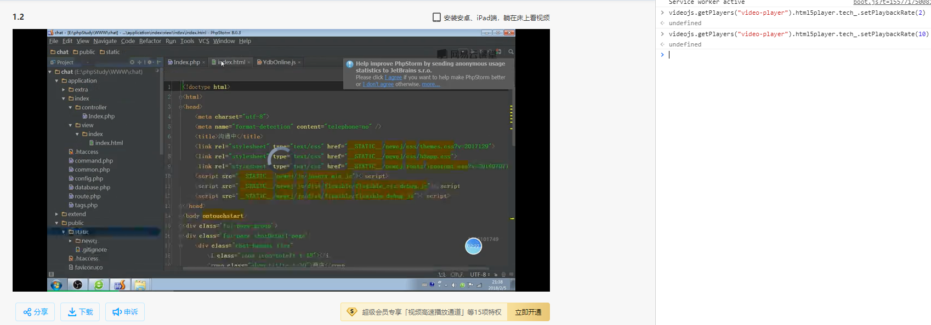This screenshot has height=325, width=931.
Task: Click the 立即开通 membership button
Action: point(528,312)
